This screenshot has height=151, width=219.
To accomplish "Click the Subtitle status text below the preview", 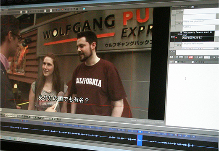I will [139, 120].
